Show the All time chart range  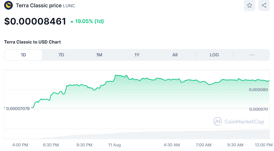pyautogui.click(x=175, y=55)
